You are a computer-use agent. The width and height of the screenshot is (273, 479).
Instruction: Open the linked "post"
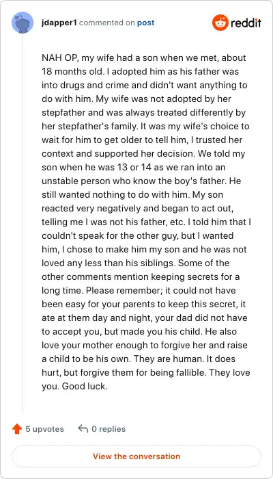pyautogui.click(x=145, y=23)
